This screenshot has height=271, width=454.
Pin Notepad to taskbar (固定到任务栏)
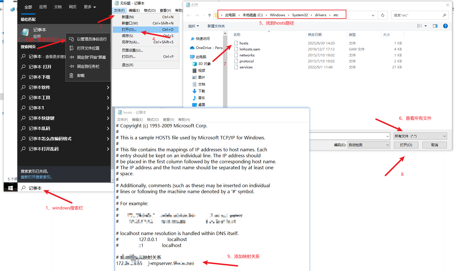[x=88, y=66]
